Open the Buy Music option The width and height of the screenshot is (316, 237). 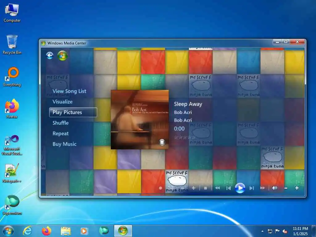64,144
